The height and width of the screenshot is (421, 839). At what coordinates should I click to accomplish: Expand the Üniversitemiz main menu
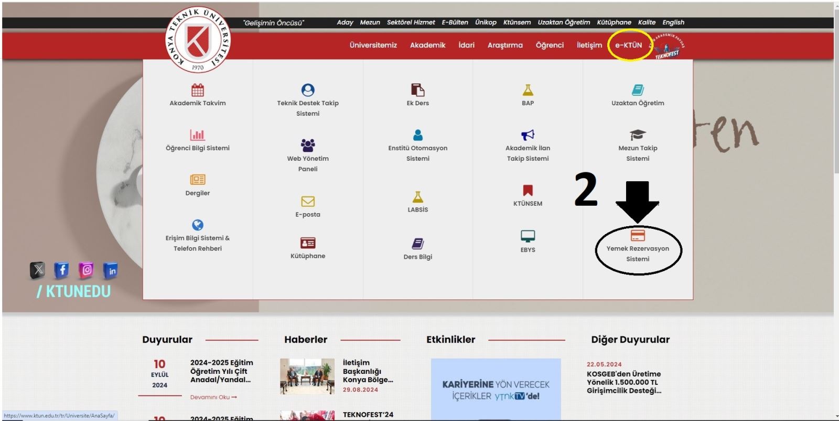click(x=373, y=45)
